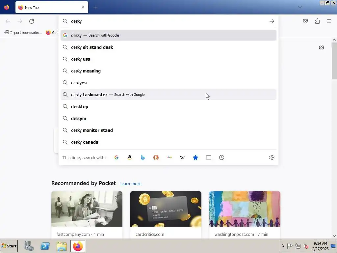Personalize New Tab gear icon
The image size is (337, 253).
[321, 47]
